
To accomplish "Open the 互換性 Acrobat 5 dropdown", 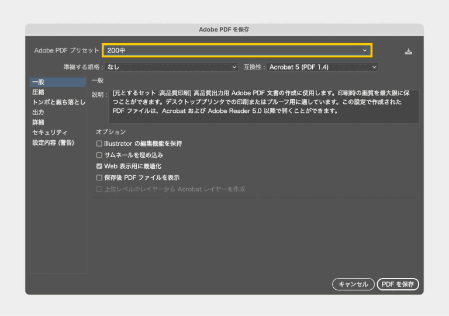I will pos(323,67).
